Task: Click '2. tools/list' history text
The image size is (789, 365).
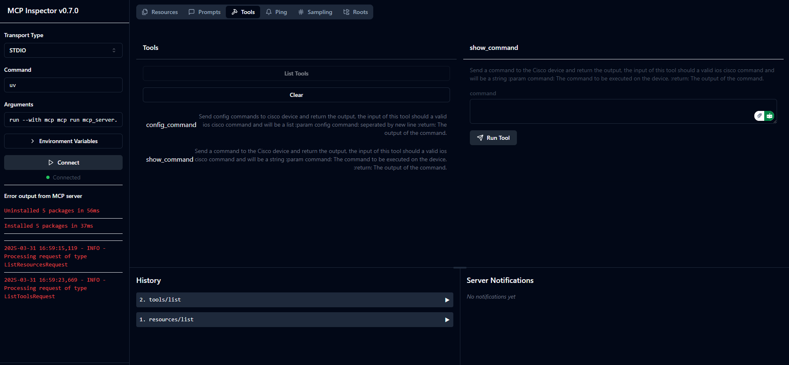Action: 160,300
